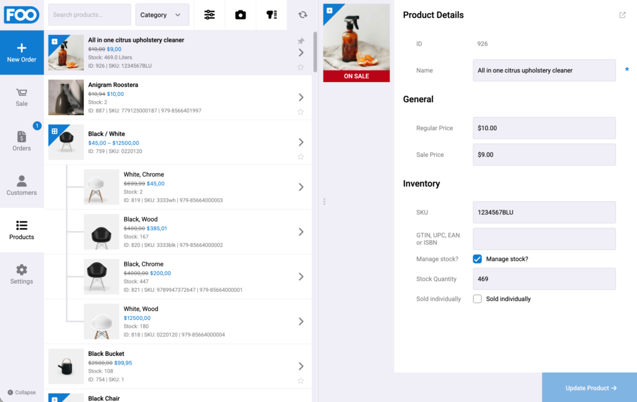Click the FOO logo
This screenshot has height=402, width=637.
[22, 15]
